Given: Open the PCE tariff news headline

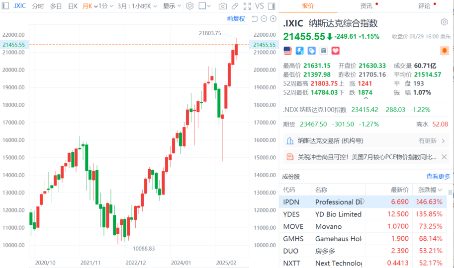Looking at the screenshot, I should pyautogui.click(x=367, y=157).
